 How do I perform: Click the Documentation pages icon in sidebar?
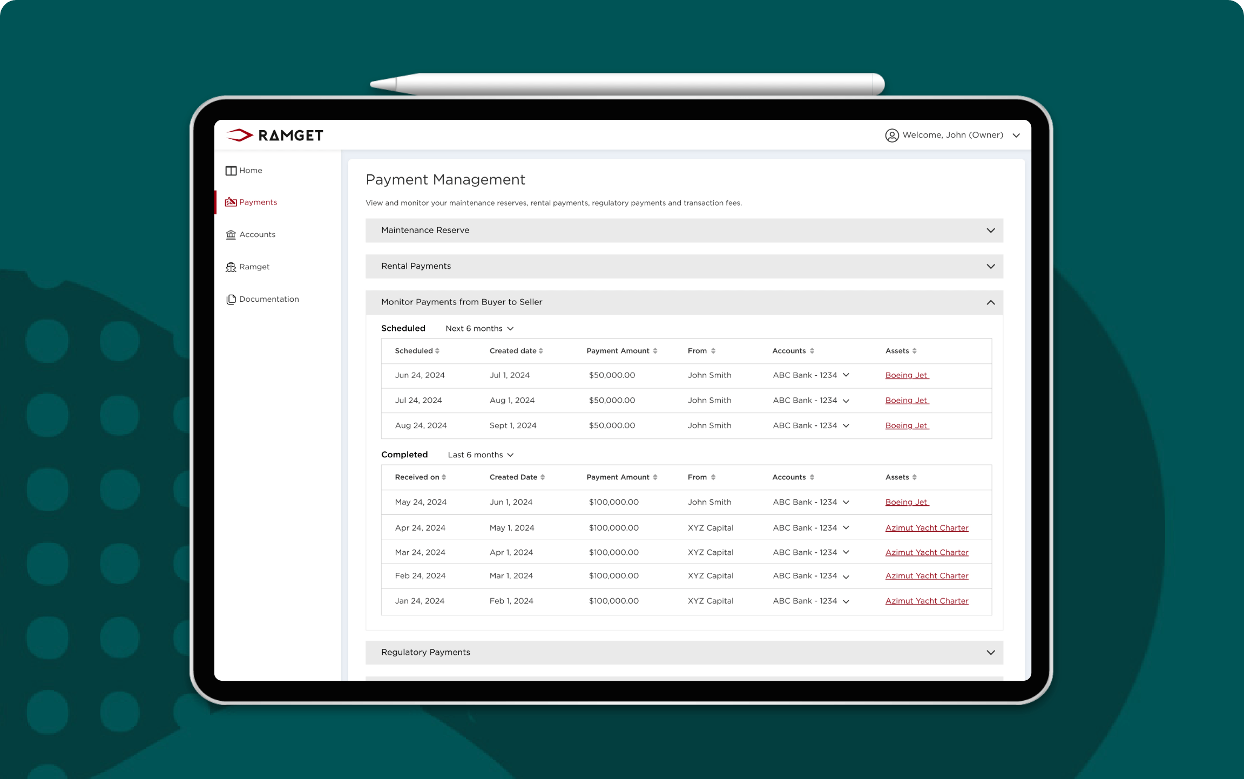coord(231,299)
